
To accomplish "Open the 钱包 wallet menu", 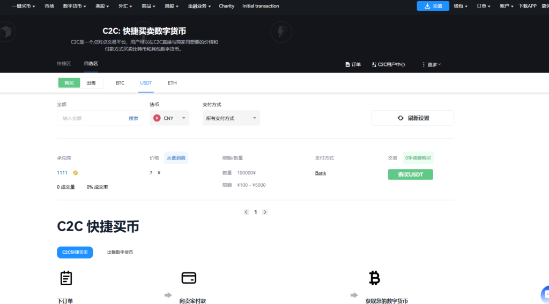I will [x=461, y=6].
